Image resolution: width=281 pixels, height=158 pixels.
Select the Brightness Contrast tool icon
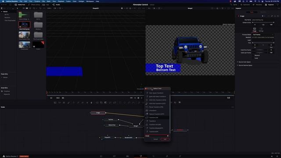[x=87, y=103]
